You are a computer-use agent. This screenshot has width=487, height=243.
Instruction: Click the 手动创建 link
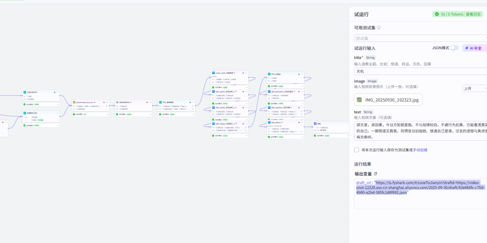pos(420,150)
